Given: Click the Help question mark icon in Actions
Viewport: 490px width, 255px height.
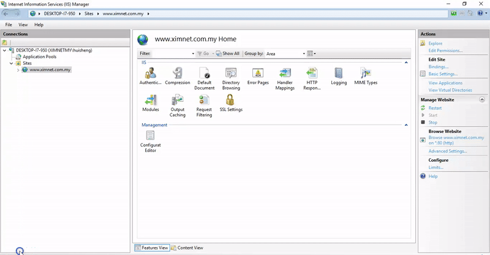Looking at the screenshot, I should 423,176.
